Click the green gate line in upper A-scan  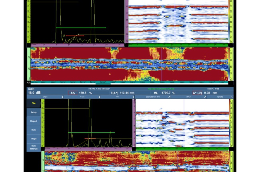point(80,28)
